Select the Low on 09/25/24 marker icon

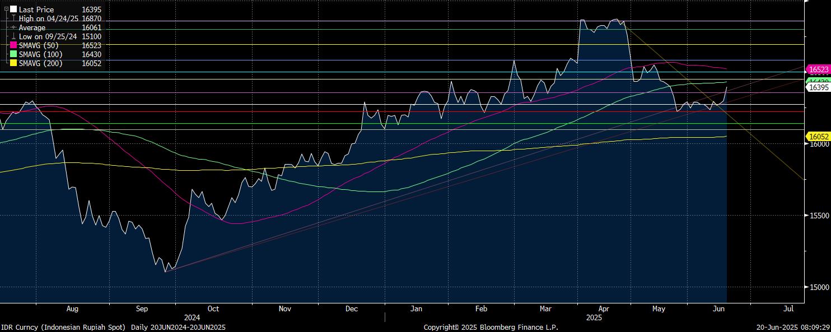(13, 36)
